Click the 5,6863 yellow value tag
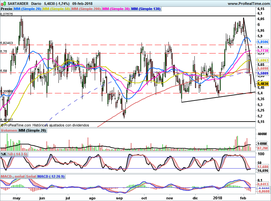The height and width of the screenshot is (201, 271). point(263,60)
